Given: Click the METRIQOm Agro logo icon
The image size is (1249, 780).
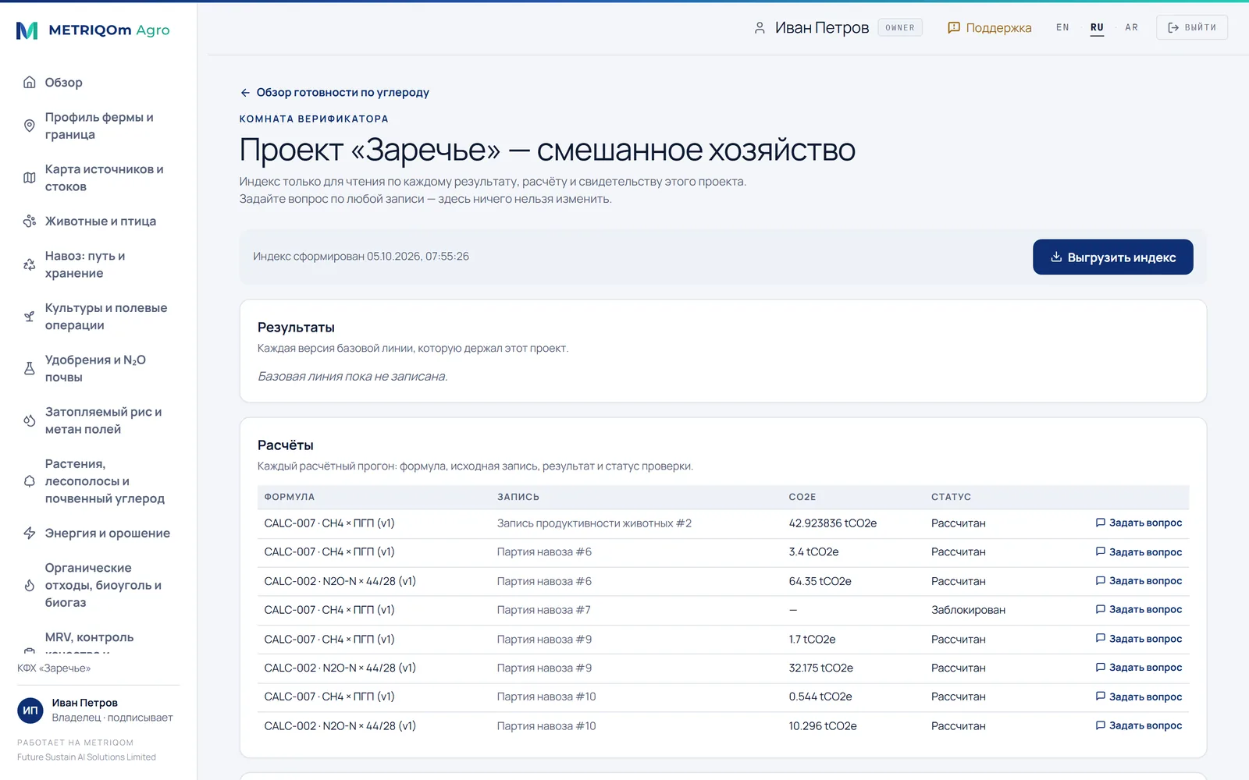Looking at the screenshot, I should click(x=27, y=30).
